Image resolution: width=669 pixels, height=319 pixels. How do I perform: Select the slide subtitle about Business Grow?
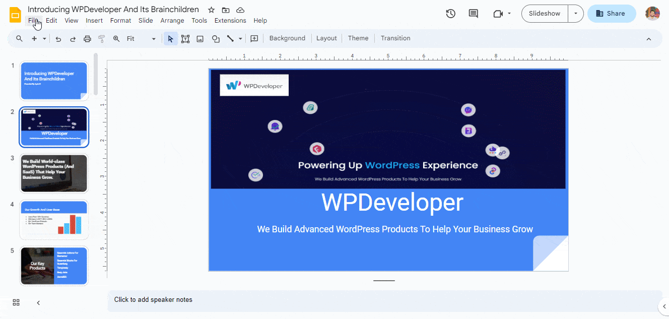(x=395, y=229)
